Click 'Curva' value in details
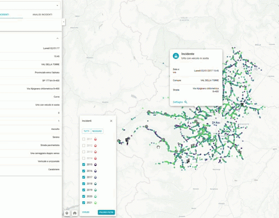Screen dimensions: 279x218 coord(56,97)
